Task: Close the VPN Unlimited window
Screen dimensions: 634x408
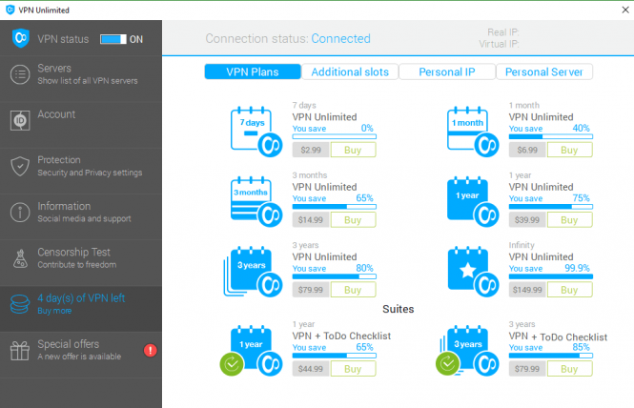Action: pos(625,10)
